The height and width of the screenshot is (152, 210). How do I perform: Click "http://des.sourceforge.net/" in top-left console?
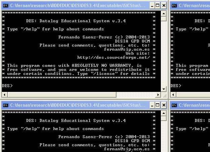(113, 57)
